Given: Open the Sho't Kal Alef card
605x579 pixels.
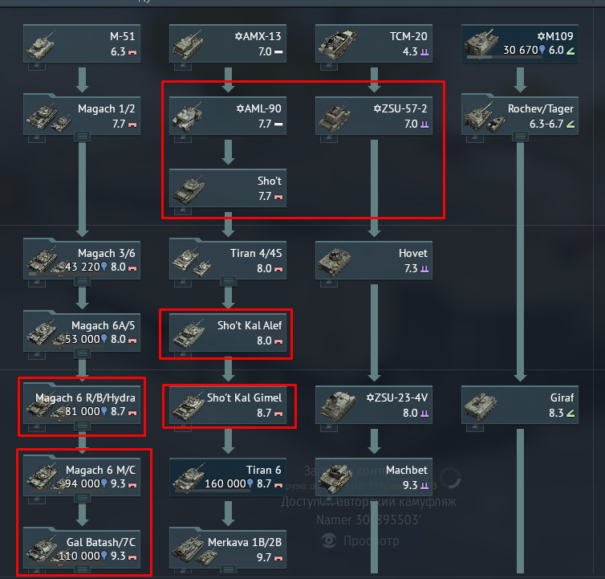Looking at the screenshot, I should click(x=228, y=332).
